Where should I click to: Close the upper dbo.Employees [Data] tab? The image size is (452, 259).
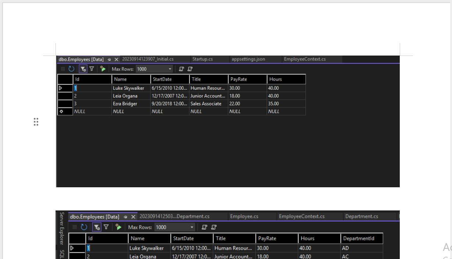116,59
